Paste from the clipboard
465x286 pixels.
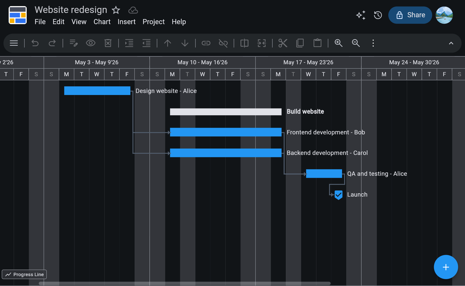318,43
